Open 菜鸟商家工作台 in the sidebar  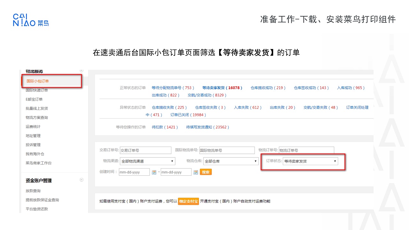pyautogui.click(x=39, y=163)
